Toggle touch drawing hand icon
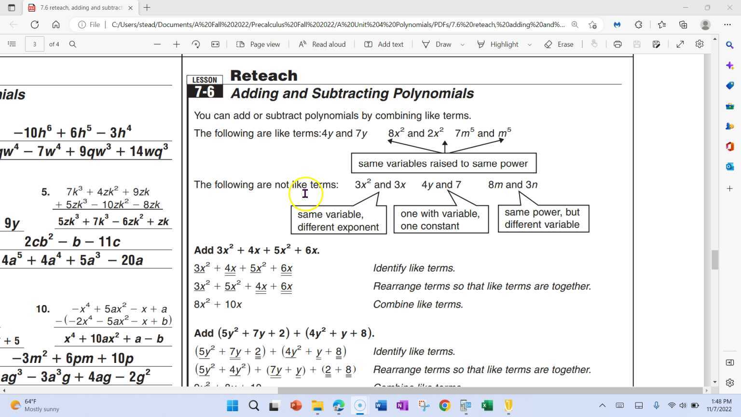 (x=594, y=44)
